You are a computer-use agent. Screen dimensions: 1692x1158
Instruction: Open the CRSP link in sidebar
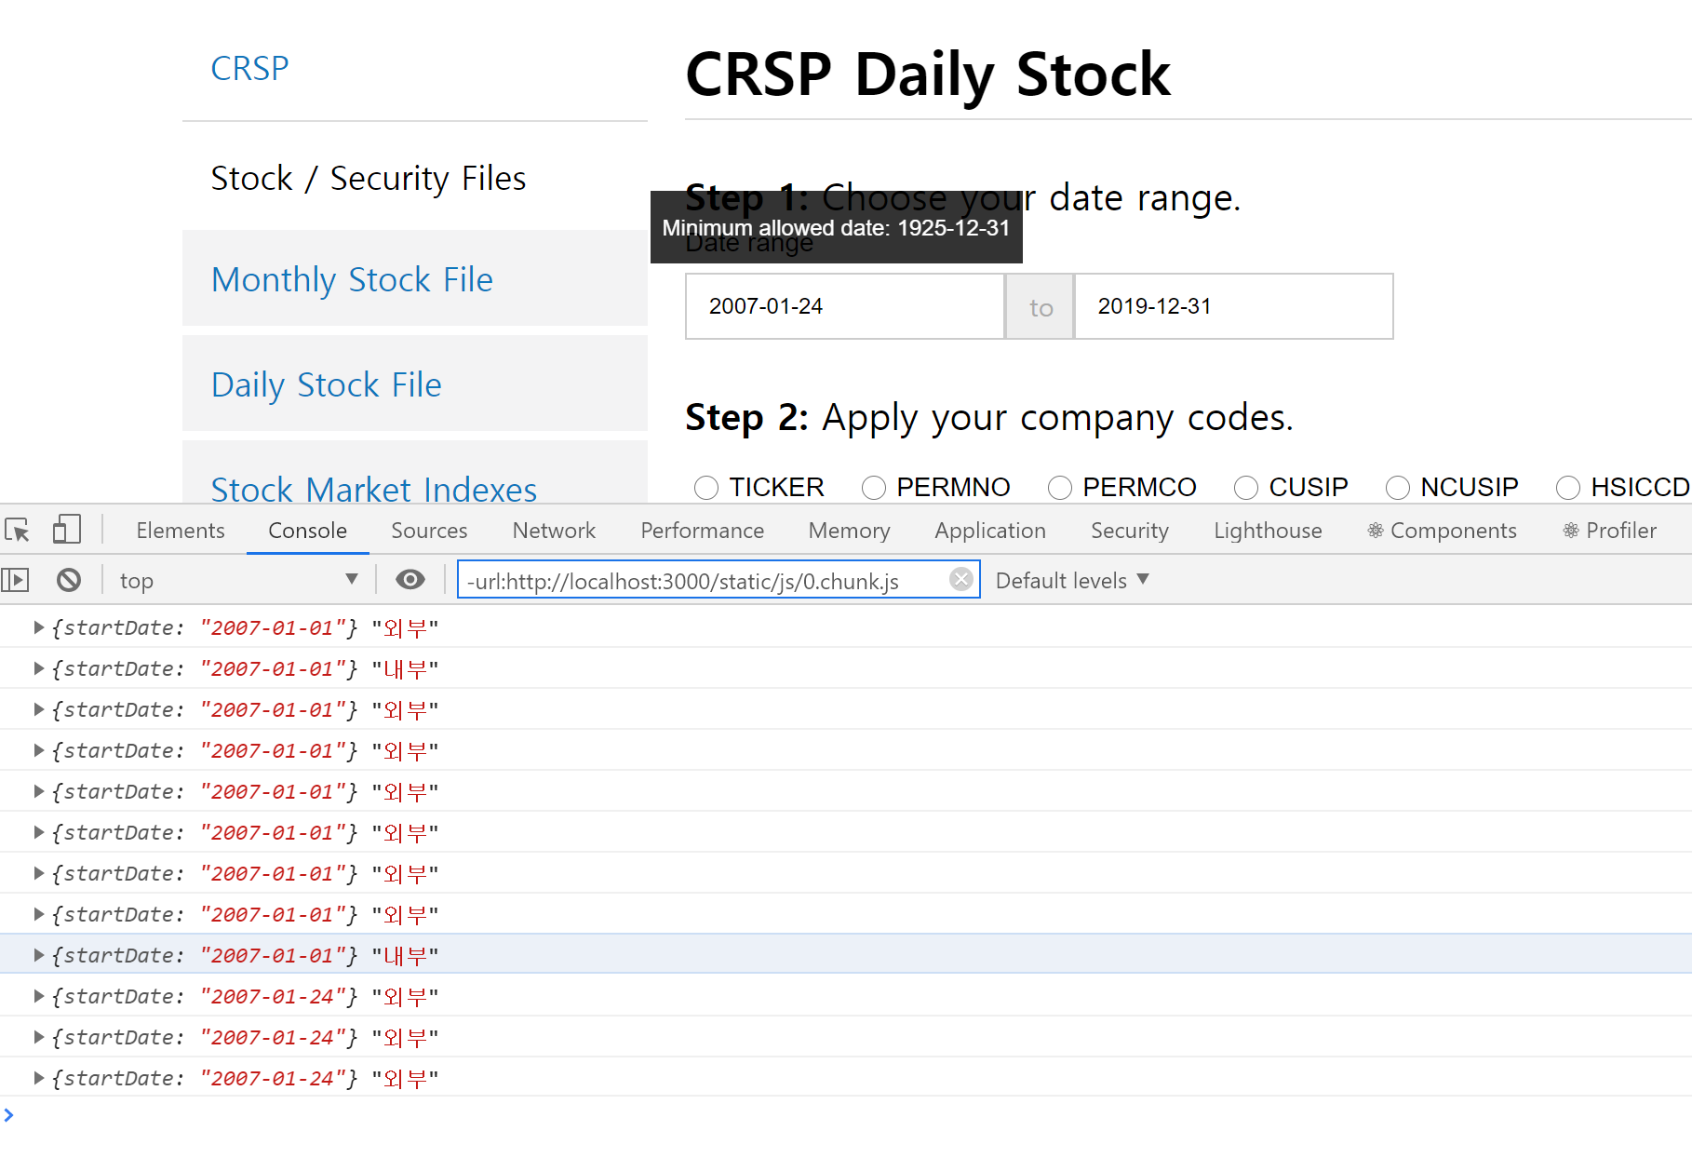pyautogui.click(x=249, y=68)
